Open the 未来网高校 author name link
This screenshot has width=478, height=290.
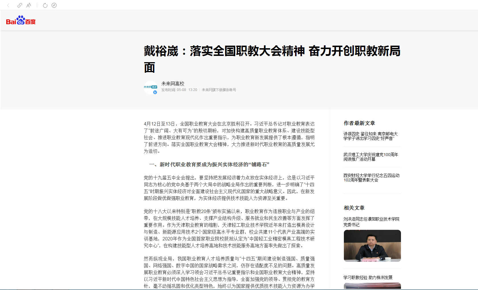173,84
